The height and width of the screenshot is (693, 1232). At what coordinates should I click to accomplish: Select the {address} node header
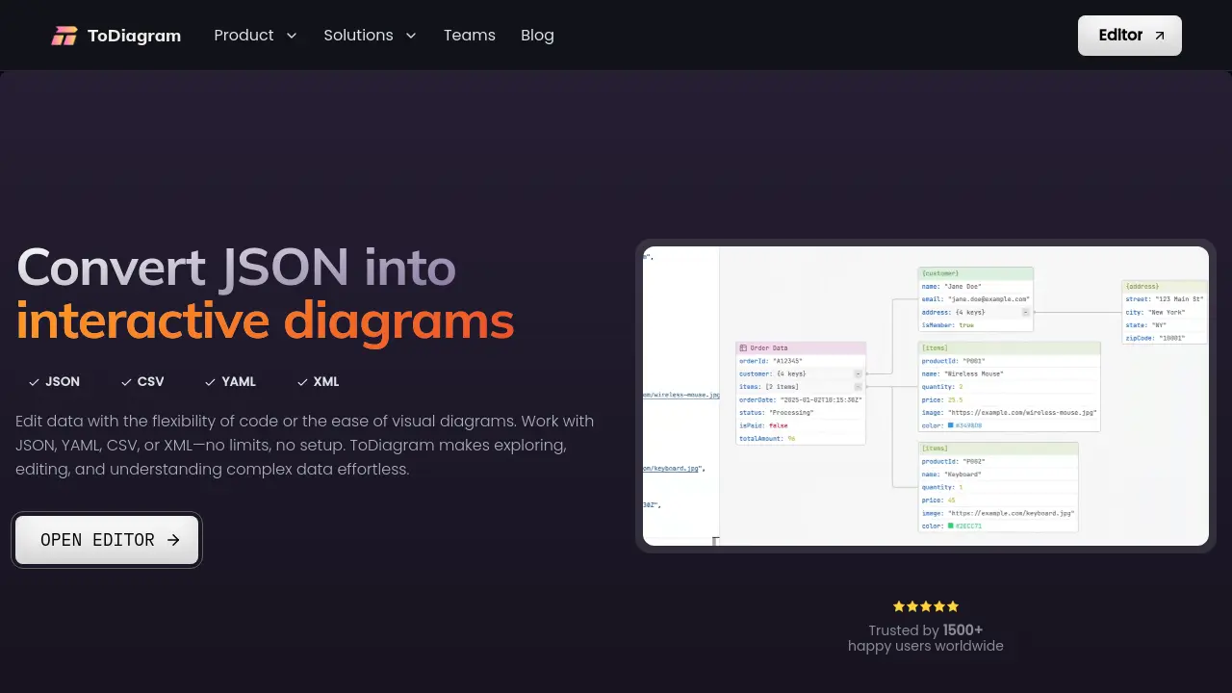click(x=1165, y=286)
